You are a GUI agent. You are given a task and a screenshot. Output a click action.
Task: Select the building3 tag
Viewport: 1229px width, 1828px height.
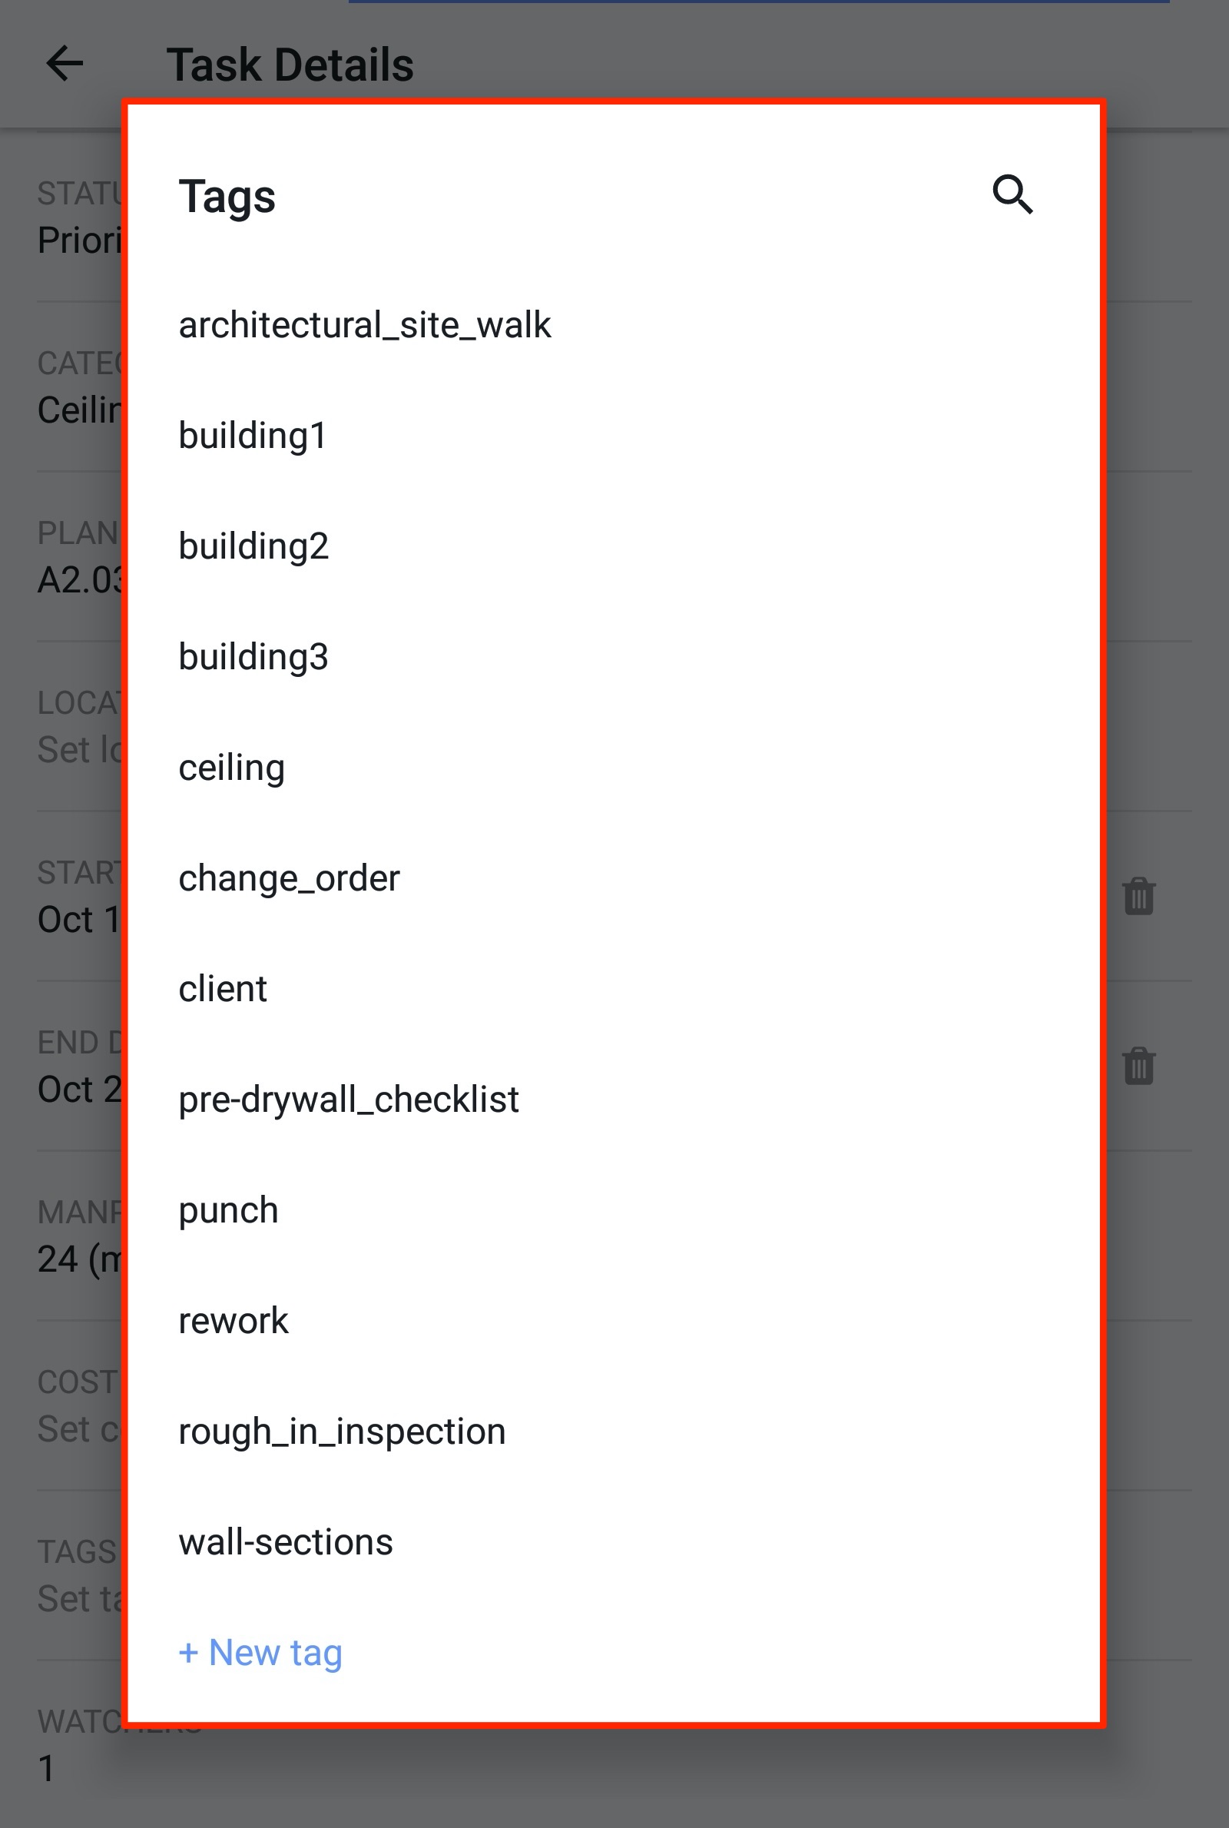click(x=255, y=657)
